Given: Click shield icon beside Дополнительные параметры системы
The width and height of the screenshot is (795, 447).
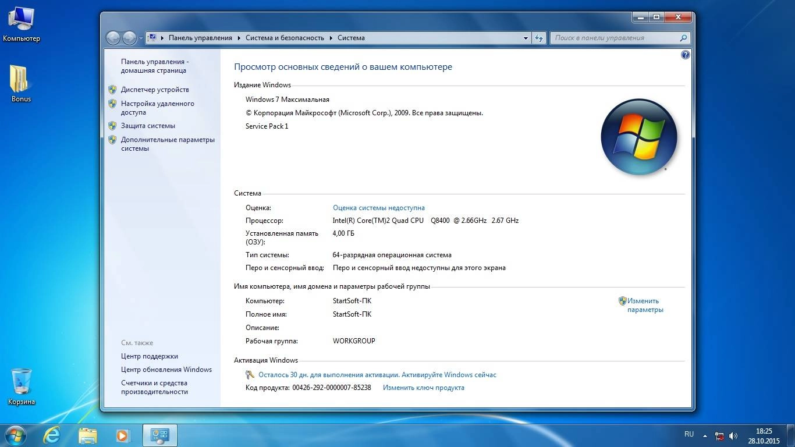Looking at the screenshot, I should [112, 140].
